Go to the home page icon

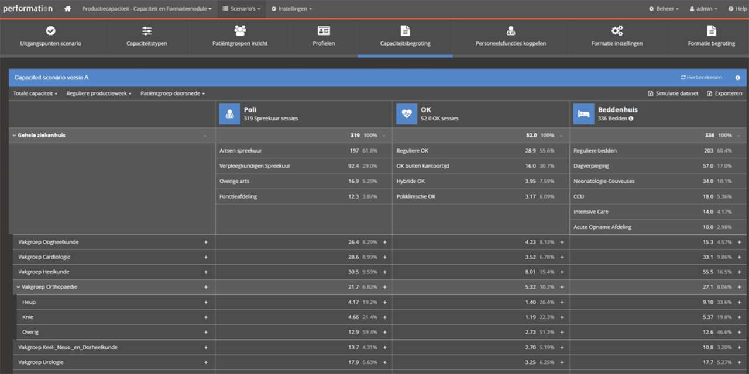(68, 9)
